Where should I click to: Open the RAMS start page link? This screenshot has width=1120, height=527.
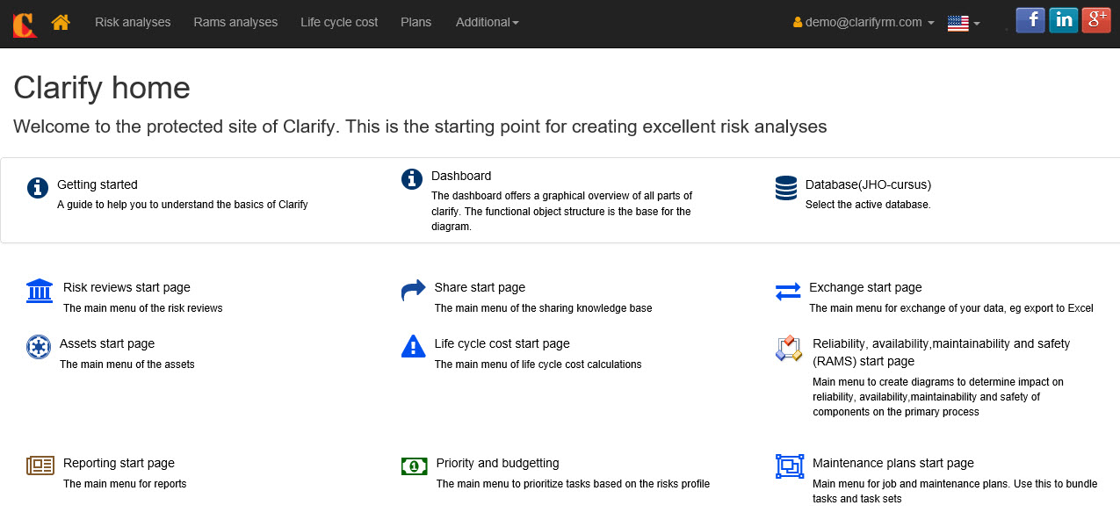[x=942, y=352]
